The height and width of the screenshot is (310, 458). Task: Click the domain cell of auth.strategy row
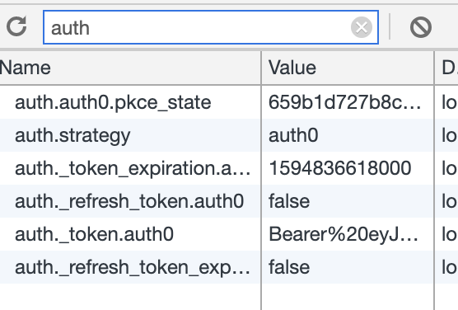click(446, 135)
